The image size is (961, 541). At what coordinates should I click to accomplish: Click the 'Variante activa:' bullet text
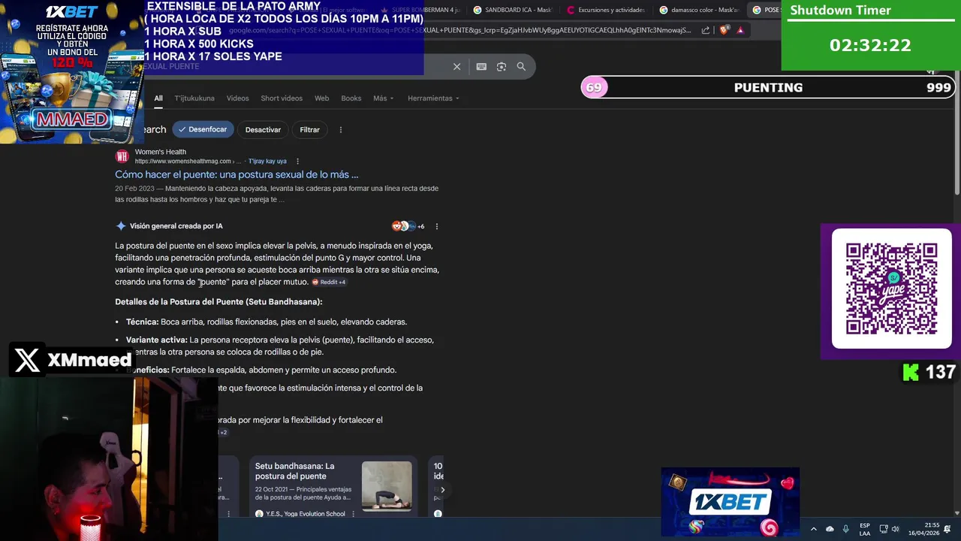(156, 340)
